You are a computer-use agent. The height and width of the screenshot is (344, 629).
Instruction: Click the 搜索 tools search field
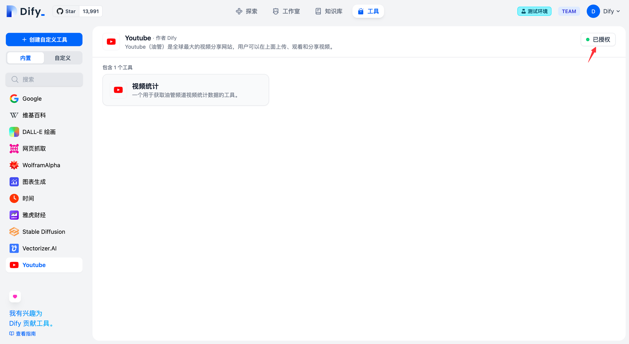pos(44,79)
